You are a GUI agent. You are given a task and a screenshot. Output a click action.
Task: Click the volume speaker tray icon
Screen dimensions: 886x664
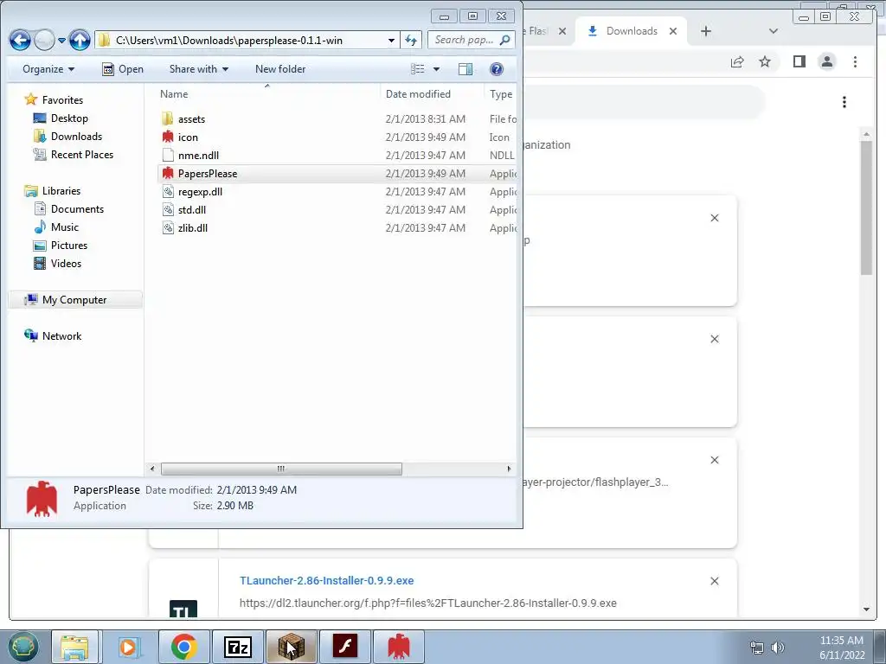tap(778, 648)
